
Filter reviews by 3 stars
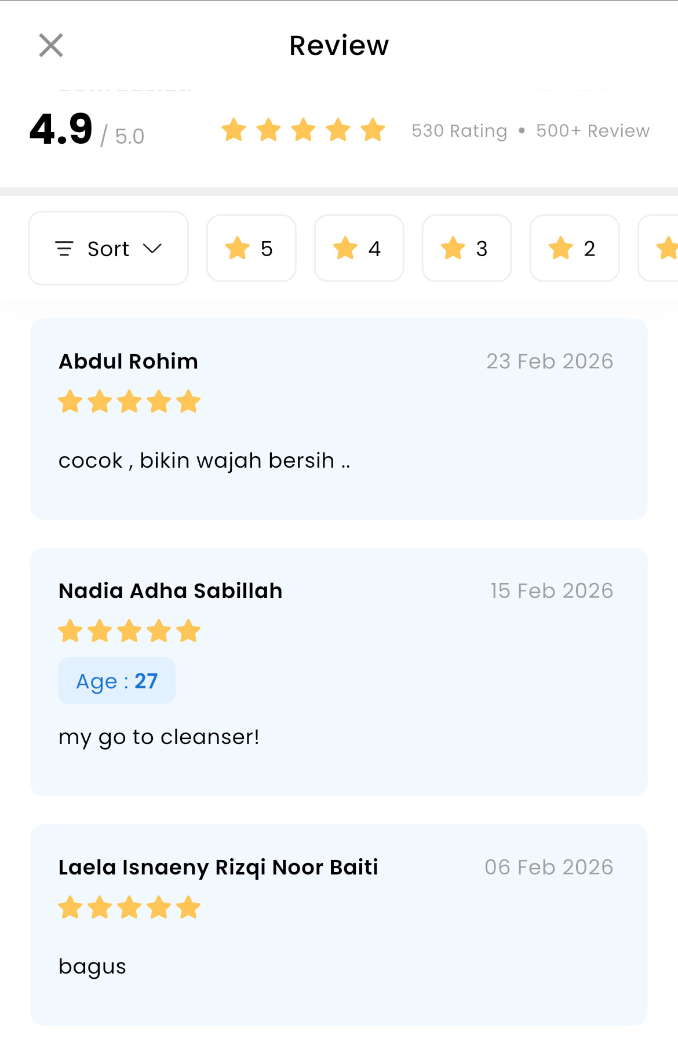[x=467, y=249]
